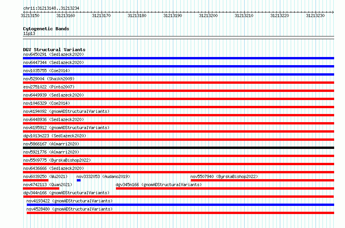Image resolution: width=345 pixels, height=228 pixels.
Task: Click the nsv6450291 (Sedlazeck2020) variant label
Action: click(53, 54)
